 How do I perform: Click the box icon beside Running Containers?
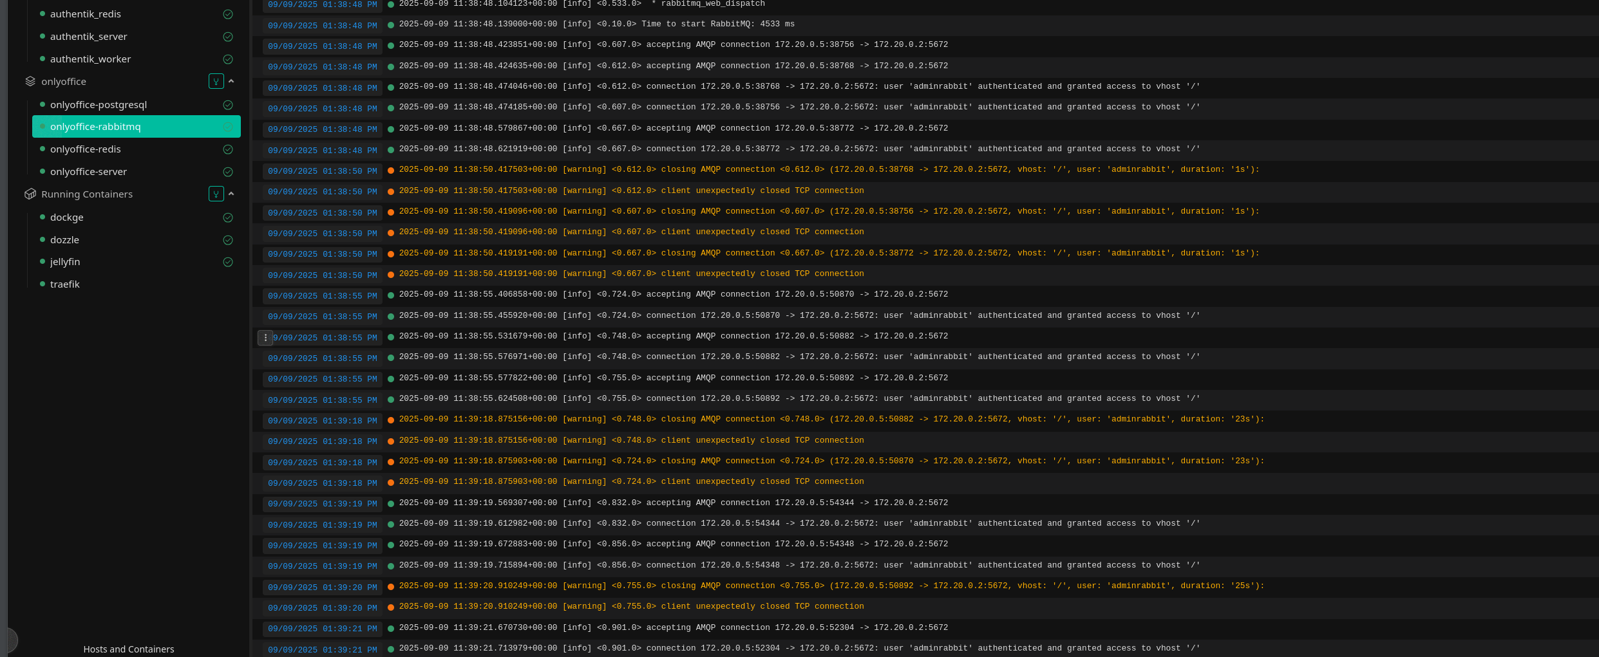[30, 194]
